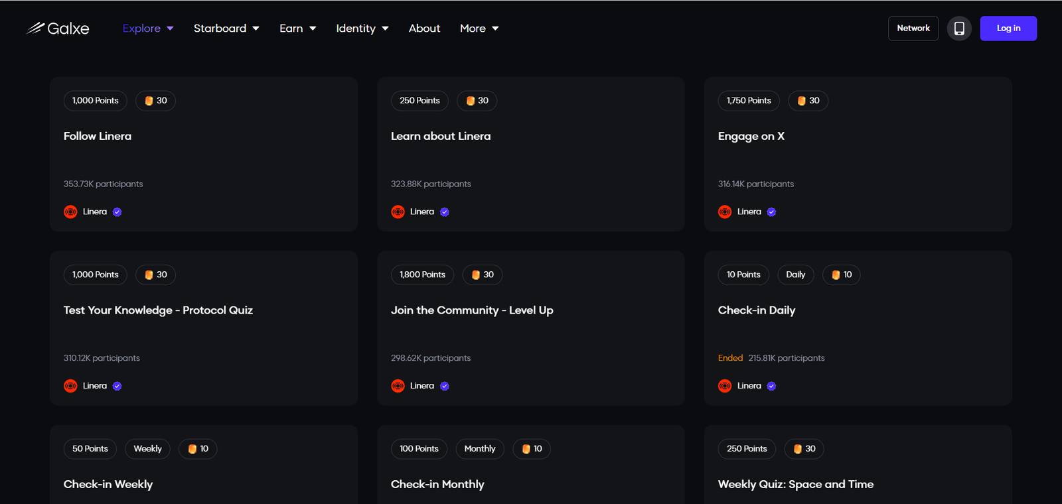Open the Earn dropdown arrow
1062x504 pixels.
click(313, 29)
